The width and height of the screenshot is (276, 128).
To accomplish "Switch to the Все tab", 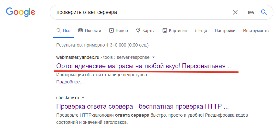I will tap(63, 30).
